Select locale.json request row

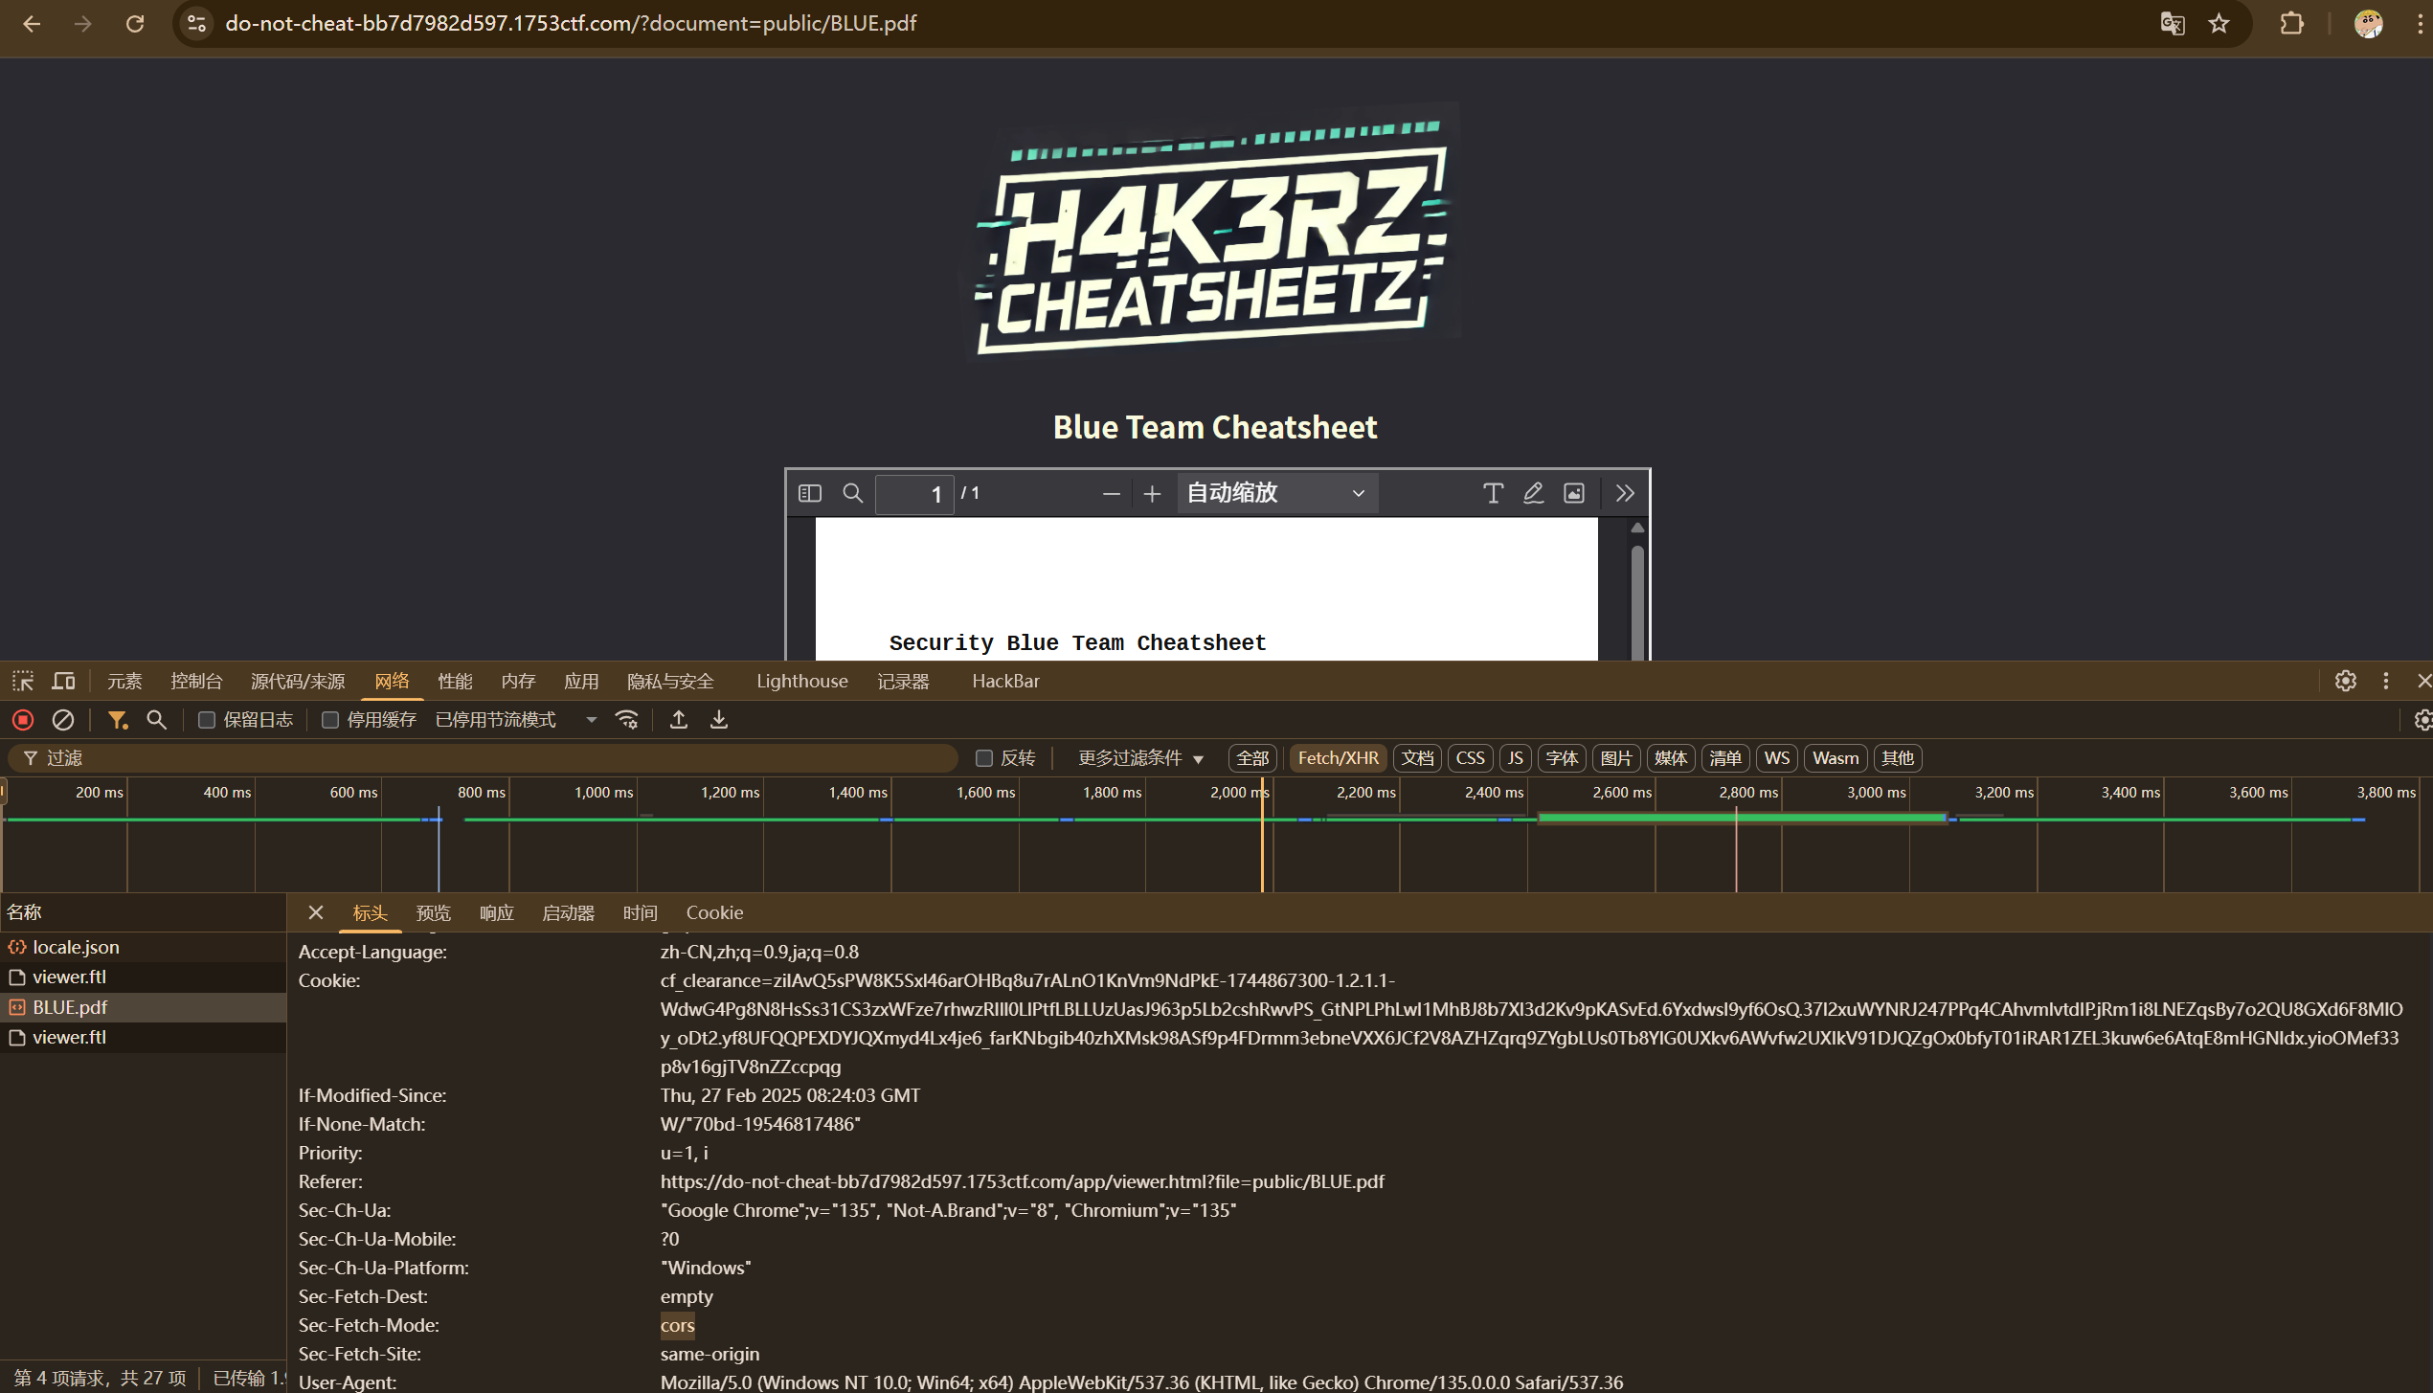tap(144, 947)
